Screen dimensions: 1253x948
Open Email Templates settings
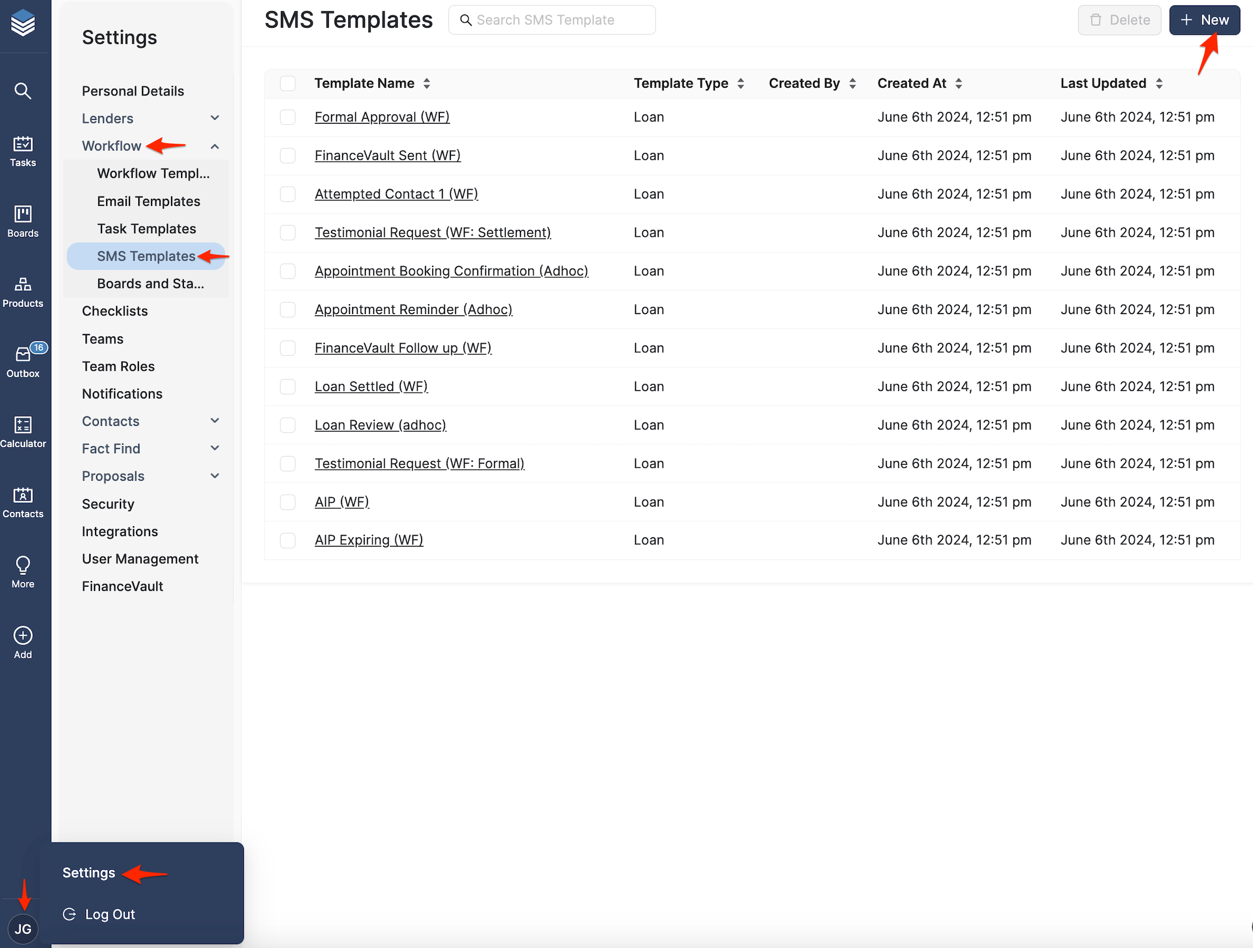148,201
